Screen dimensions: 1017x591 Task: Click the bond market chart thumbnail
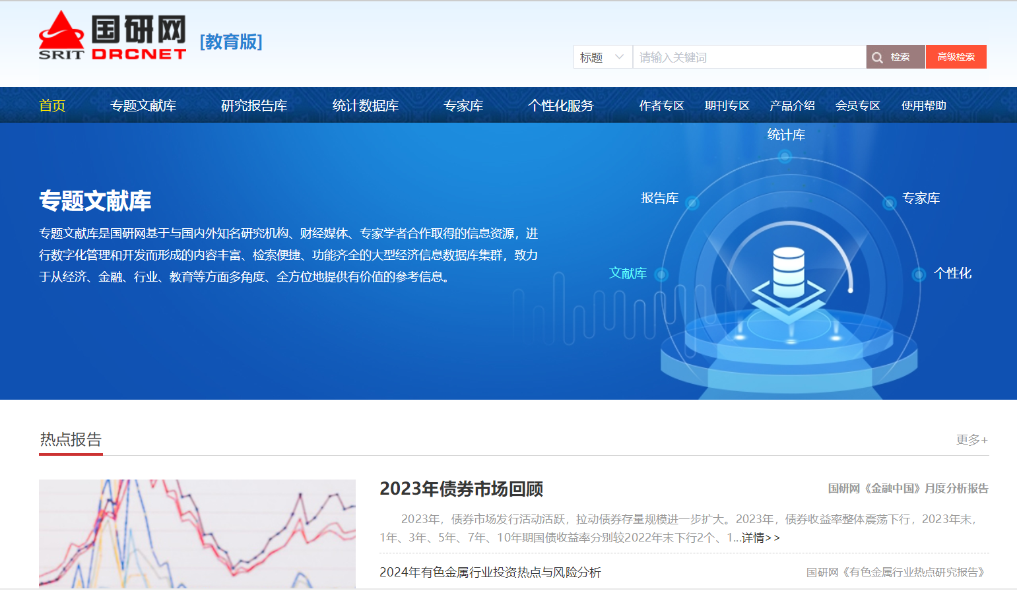click(x=197, y=533)
